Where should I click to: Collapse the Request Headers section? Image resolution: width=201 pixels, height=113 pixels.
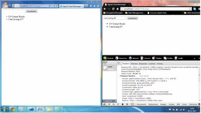pyautogui.click(x=120, y=76)
